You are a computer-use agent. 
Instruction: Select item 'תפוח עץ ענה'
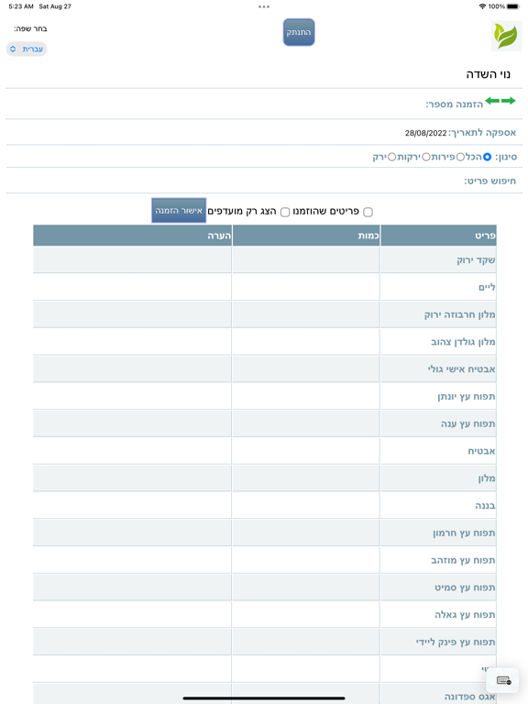tap(467, 423)
